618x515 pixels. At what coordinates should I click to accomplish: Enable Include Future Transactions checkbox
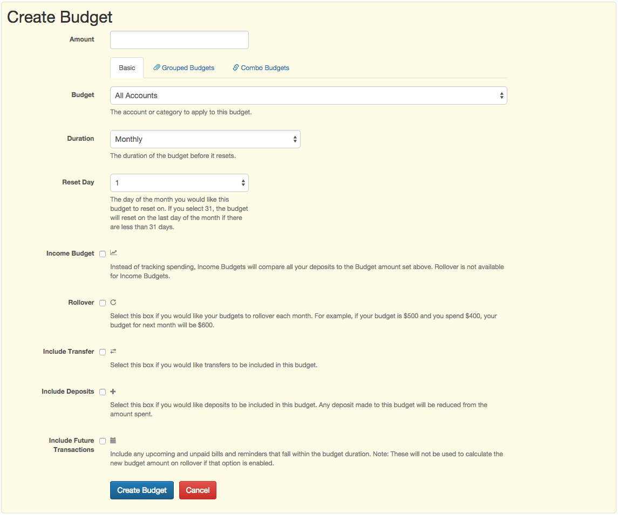point(103,441)
